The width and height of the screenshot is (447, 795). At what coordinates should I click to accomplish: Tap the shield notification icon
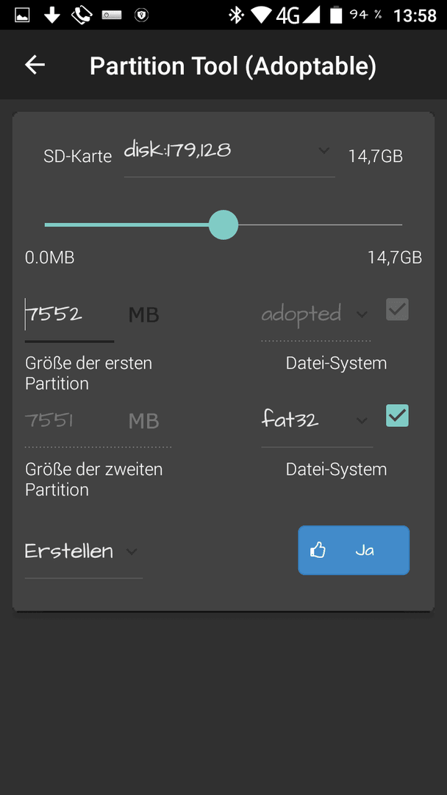(x=141, y=15)
